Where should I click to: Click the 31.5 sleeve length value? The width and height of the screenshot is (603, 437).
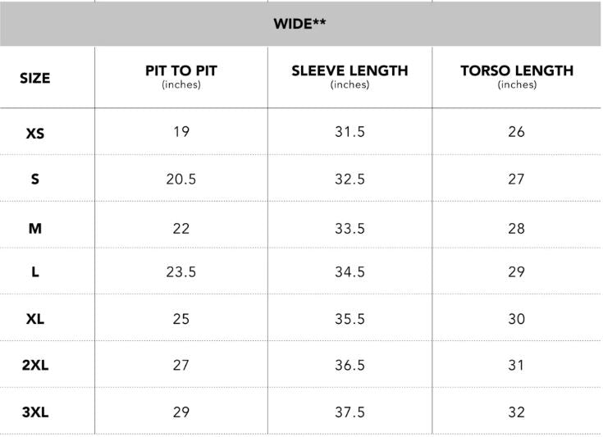click(x=349, y=132)
